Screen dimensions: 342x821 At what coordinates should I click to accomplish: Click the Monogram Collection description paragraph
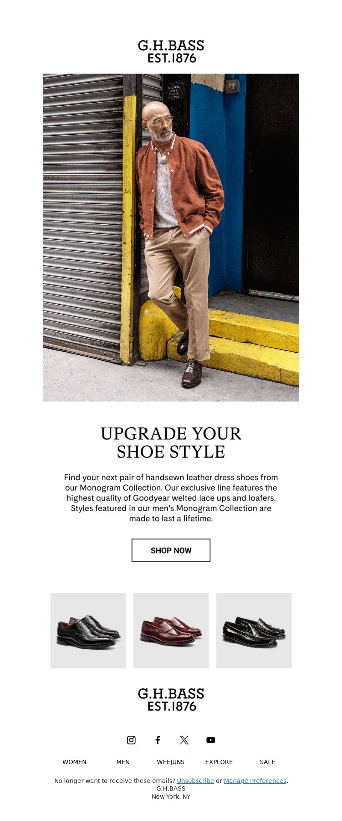point(171,498)
